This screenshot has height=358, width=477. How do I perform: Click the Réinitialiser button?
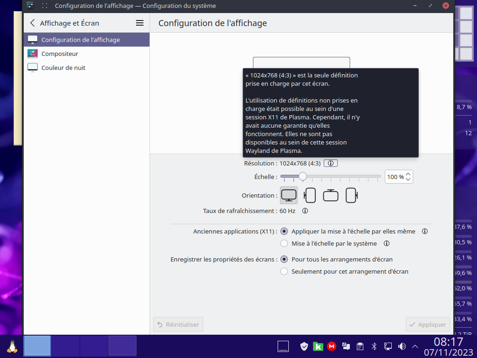point(178,324)
